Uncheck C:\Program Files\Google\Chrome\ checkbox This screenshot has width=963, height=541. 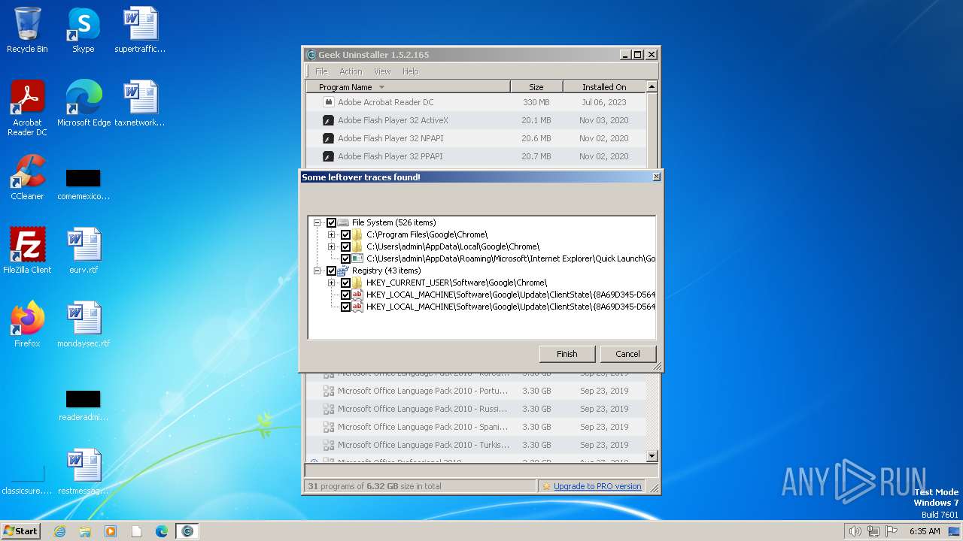(x=345, y=234)
